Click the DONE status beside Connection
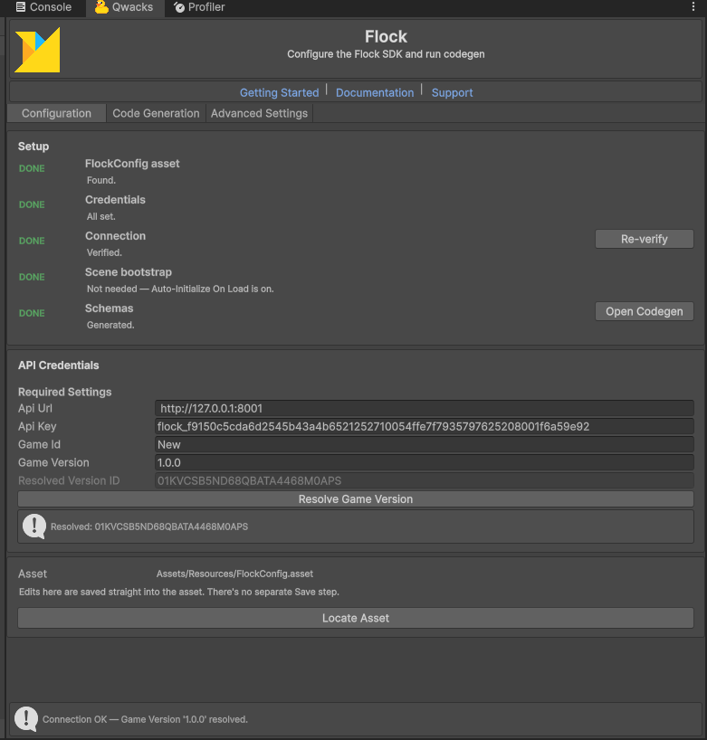 click(32, 241)
